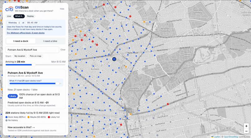The image size is (251, 138).
Task: Open the Weekday dropdown
Action: pos(14,23)
